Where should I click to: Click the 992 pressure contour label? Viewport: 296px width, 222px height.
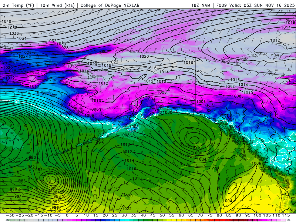tap(56, 202)
